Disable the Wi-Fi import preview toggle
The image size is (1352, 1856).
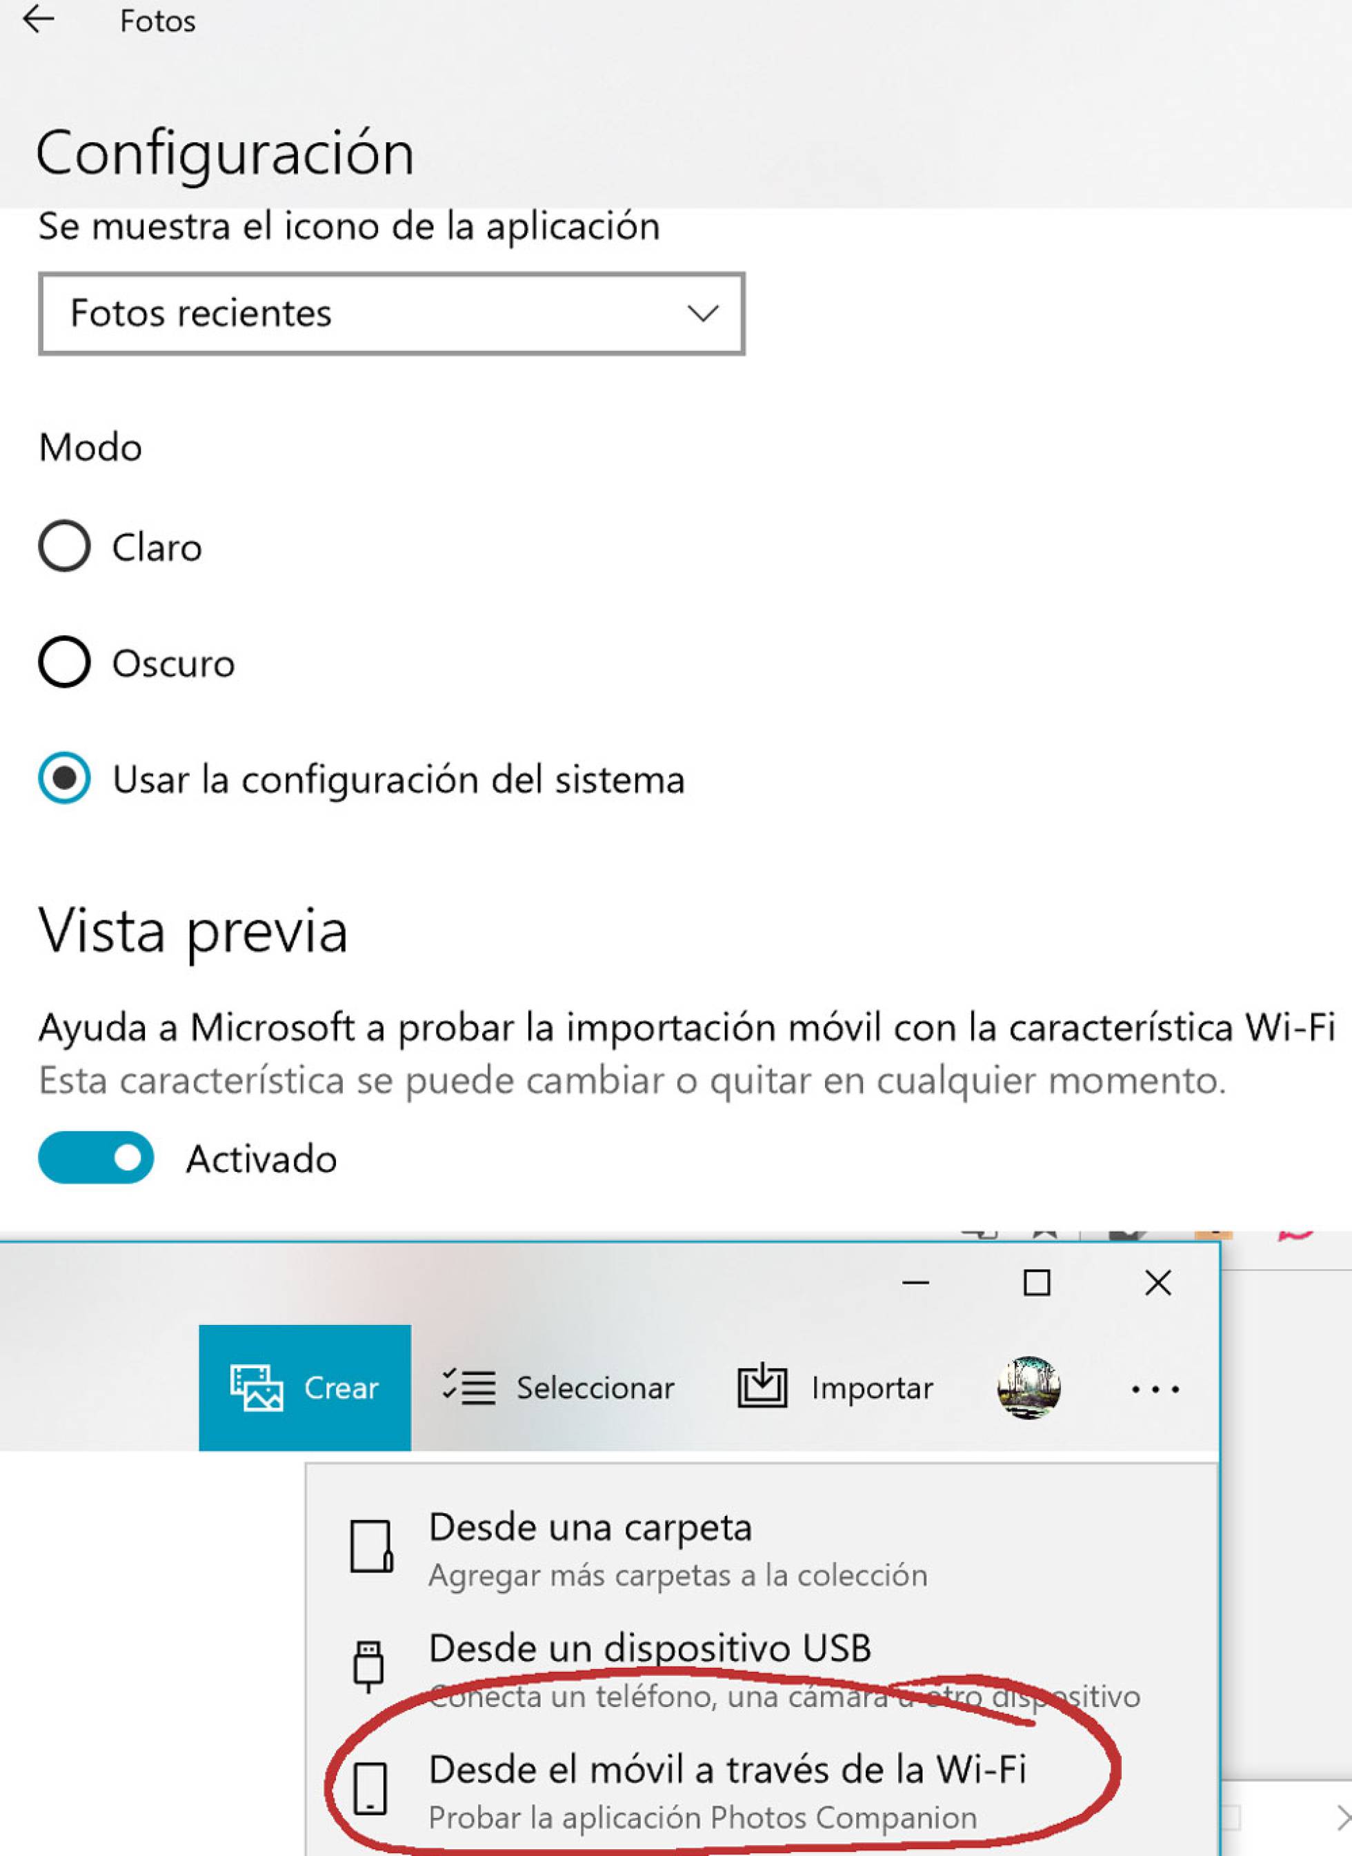click(x=96, y=1157)
